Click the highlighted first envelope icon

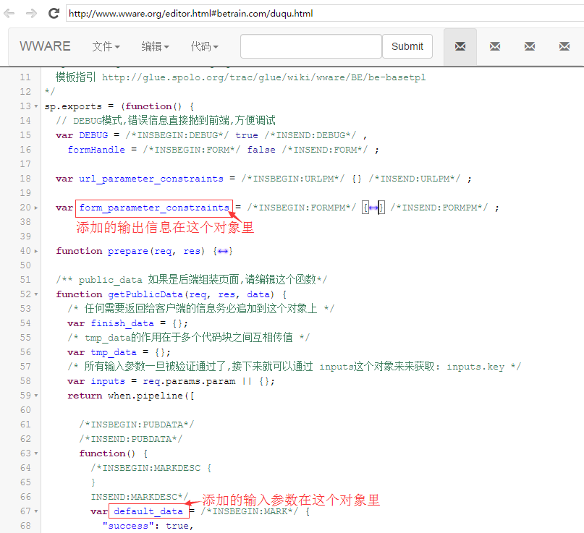pyautogui.click(x=460, y=46)
